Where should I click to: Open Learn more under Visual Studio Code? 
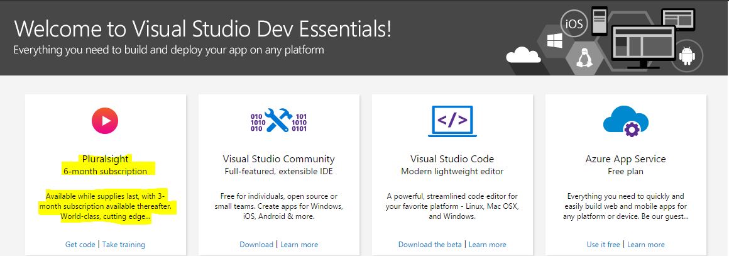(x=488, y=244)
